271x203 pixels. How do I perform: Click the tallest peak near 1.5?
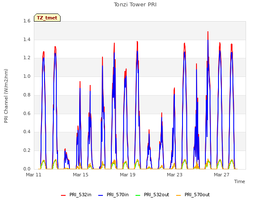tap(208, 32)
